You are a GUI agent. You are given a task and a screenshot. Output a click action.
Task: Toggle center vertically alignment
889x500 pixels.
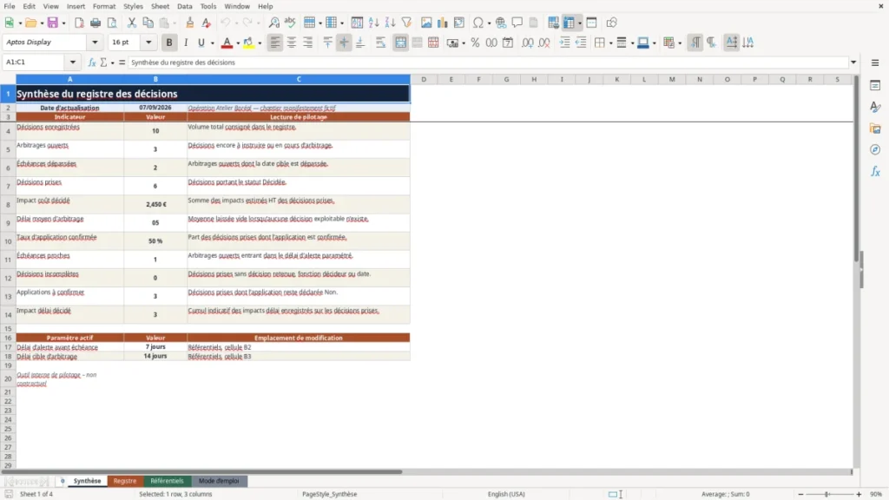(x=344, y=43)
